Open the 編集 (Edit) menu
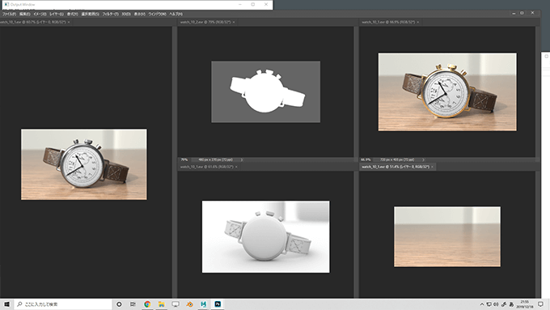The width and height of the screenshot is (550, 310). tap(24, 14)
